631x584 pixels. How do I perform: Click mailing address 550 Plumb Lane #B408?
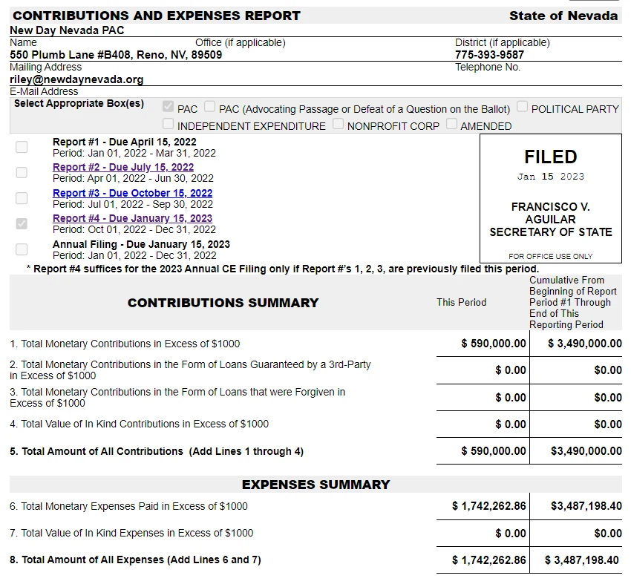click(x=116, y=55)
